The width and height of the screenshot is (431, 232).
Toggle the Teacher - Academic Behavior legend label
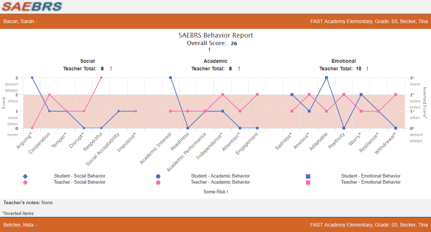pos(221,182)
